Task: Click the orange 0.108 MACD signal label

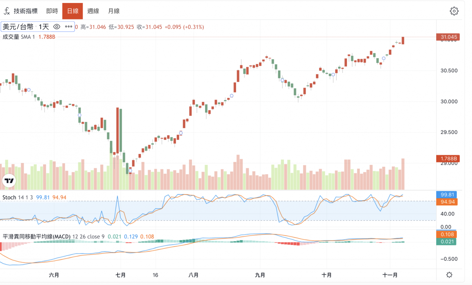Action: (447, 235)
